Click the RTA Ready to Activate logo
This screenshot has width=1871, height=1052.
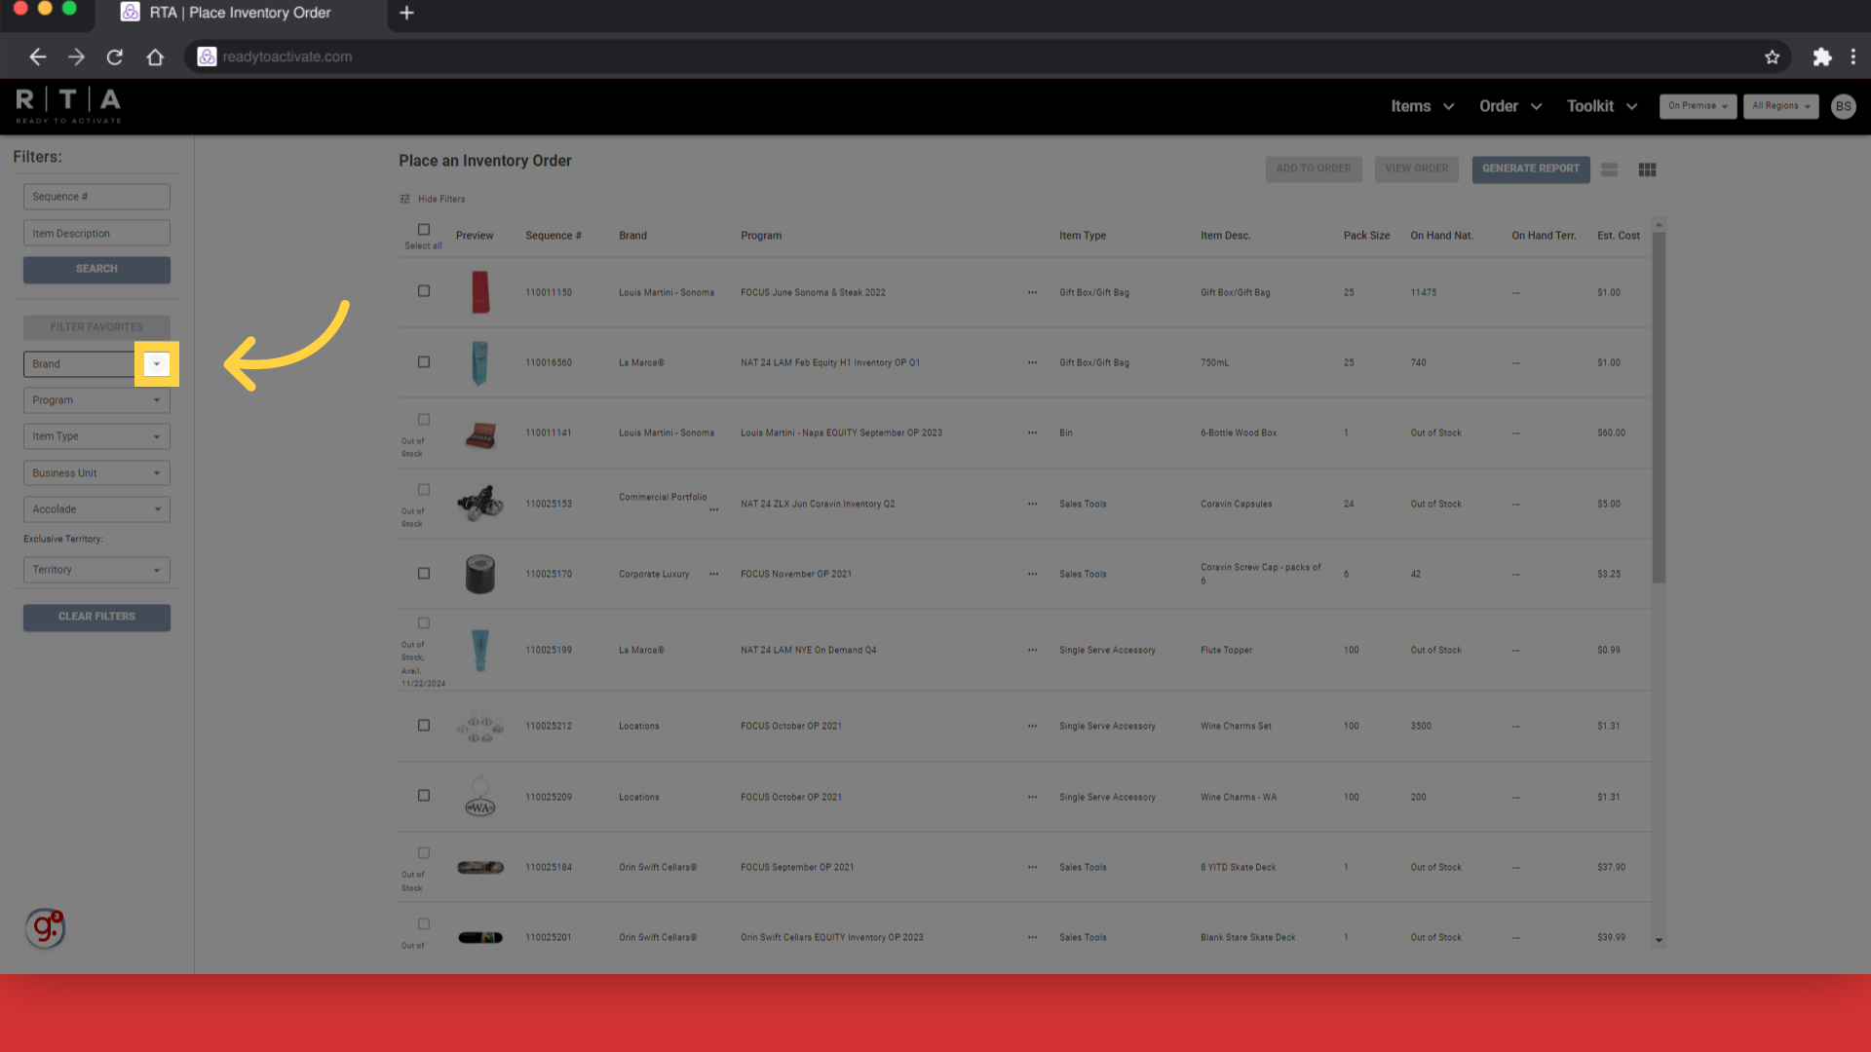68,105
